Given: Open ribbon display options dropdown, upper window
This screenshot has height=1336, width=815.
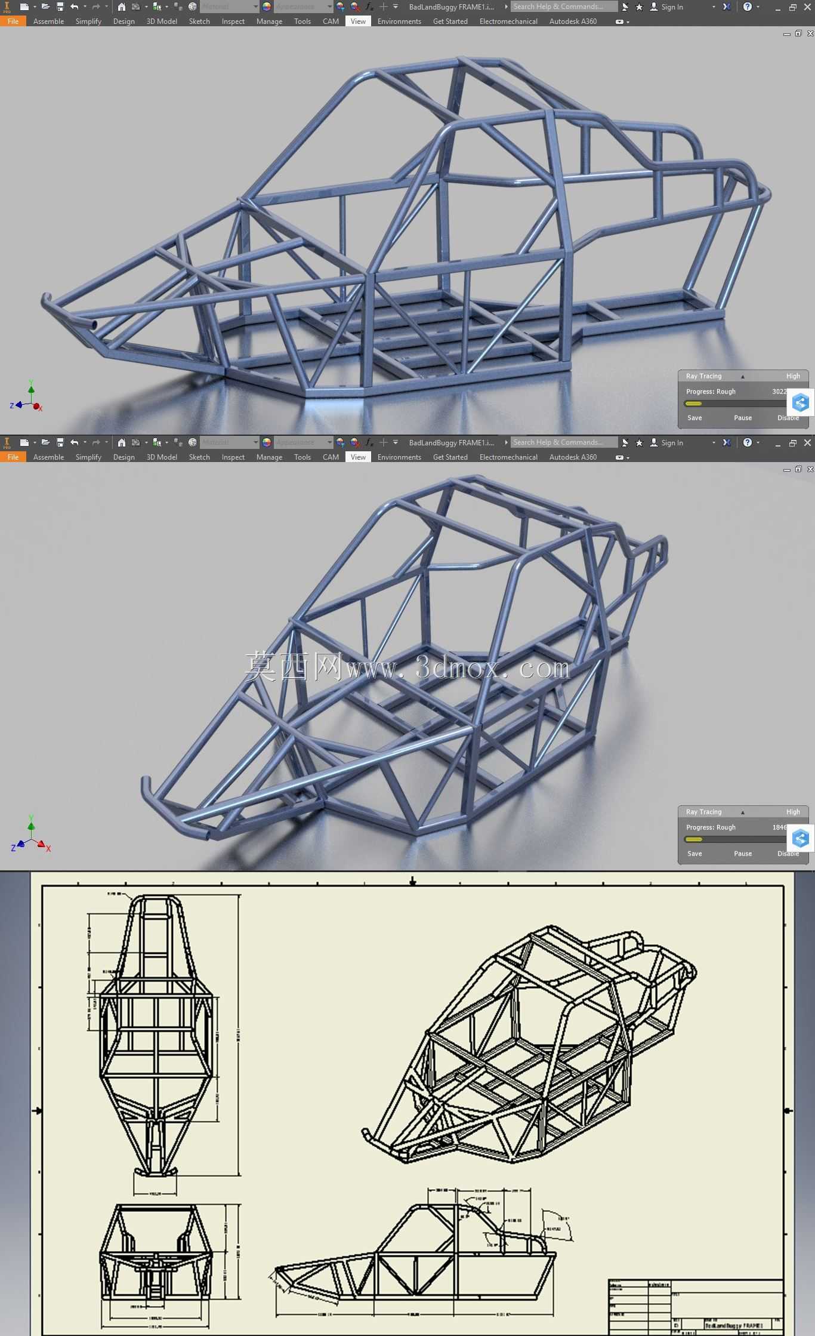Looking at the screenshot, I should 622,21.
